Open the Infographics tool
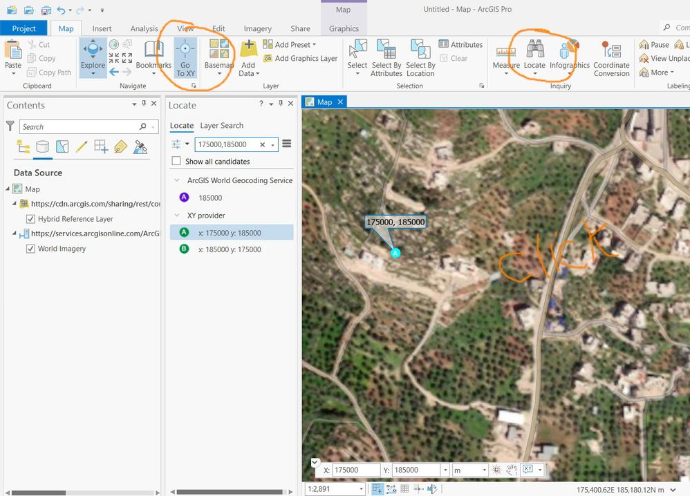 tap(570, 57)
